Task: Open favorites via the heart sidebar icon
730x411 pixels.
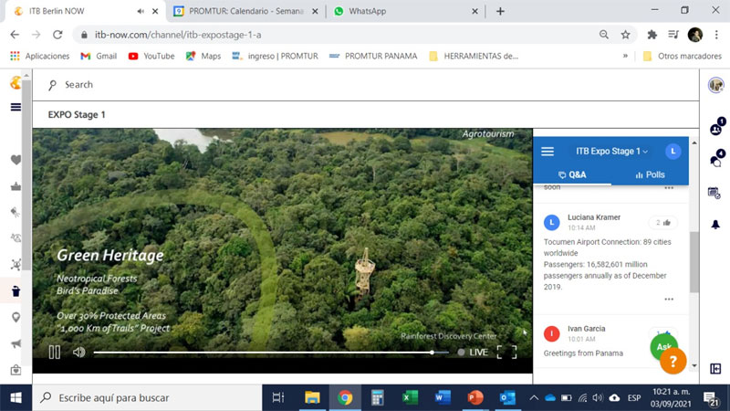Action: pos(16,160)
